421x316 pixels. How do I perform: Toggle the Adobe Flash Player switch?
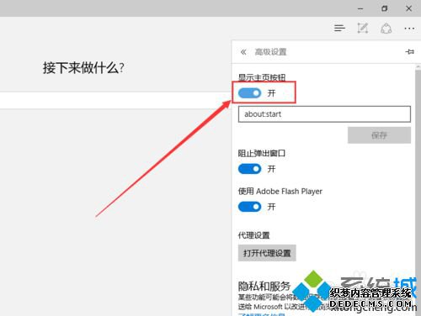coord(249,207)
